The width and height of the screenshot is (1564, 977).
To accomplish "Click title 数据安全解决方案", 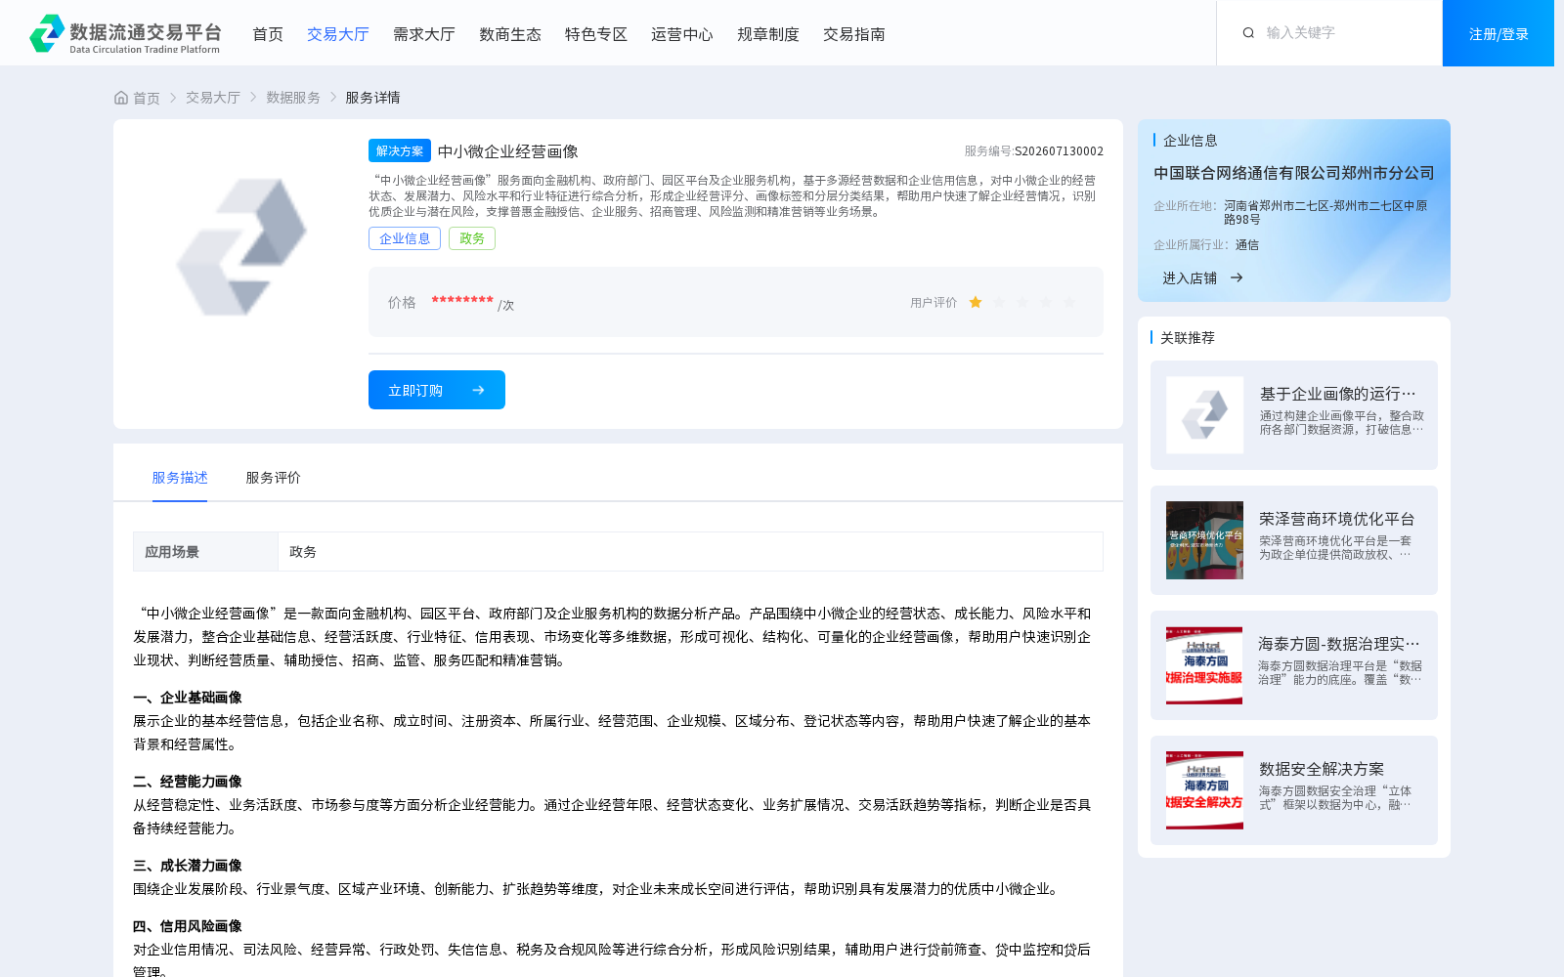I will tap(1322, 769).
